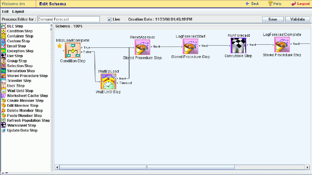
Task: Click the Process Editor name input field
Action: tap(68, 19)
